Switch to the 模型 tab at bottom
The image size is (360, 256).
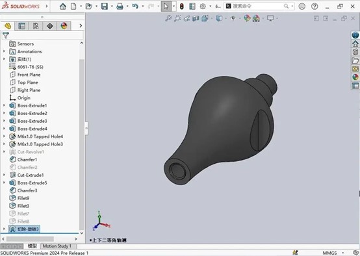pyautogui.click(x=32, y=246)
